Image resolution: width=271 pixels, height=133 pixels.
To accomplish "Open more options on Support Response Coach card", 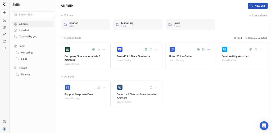I will pos(104,87).
